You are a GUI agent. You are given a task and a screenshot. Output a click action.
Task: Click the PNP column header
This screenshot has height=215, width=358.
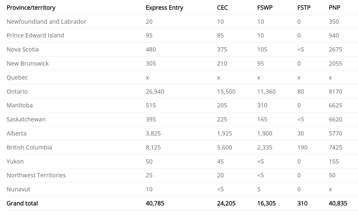coord(335,8)
